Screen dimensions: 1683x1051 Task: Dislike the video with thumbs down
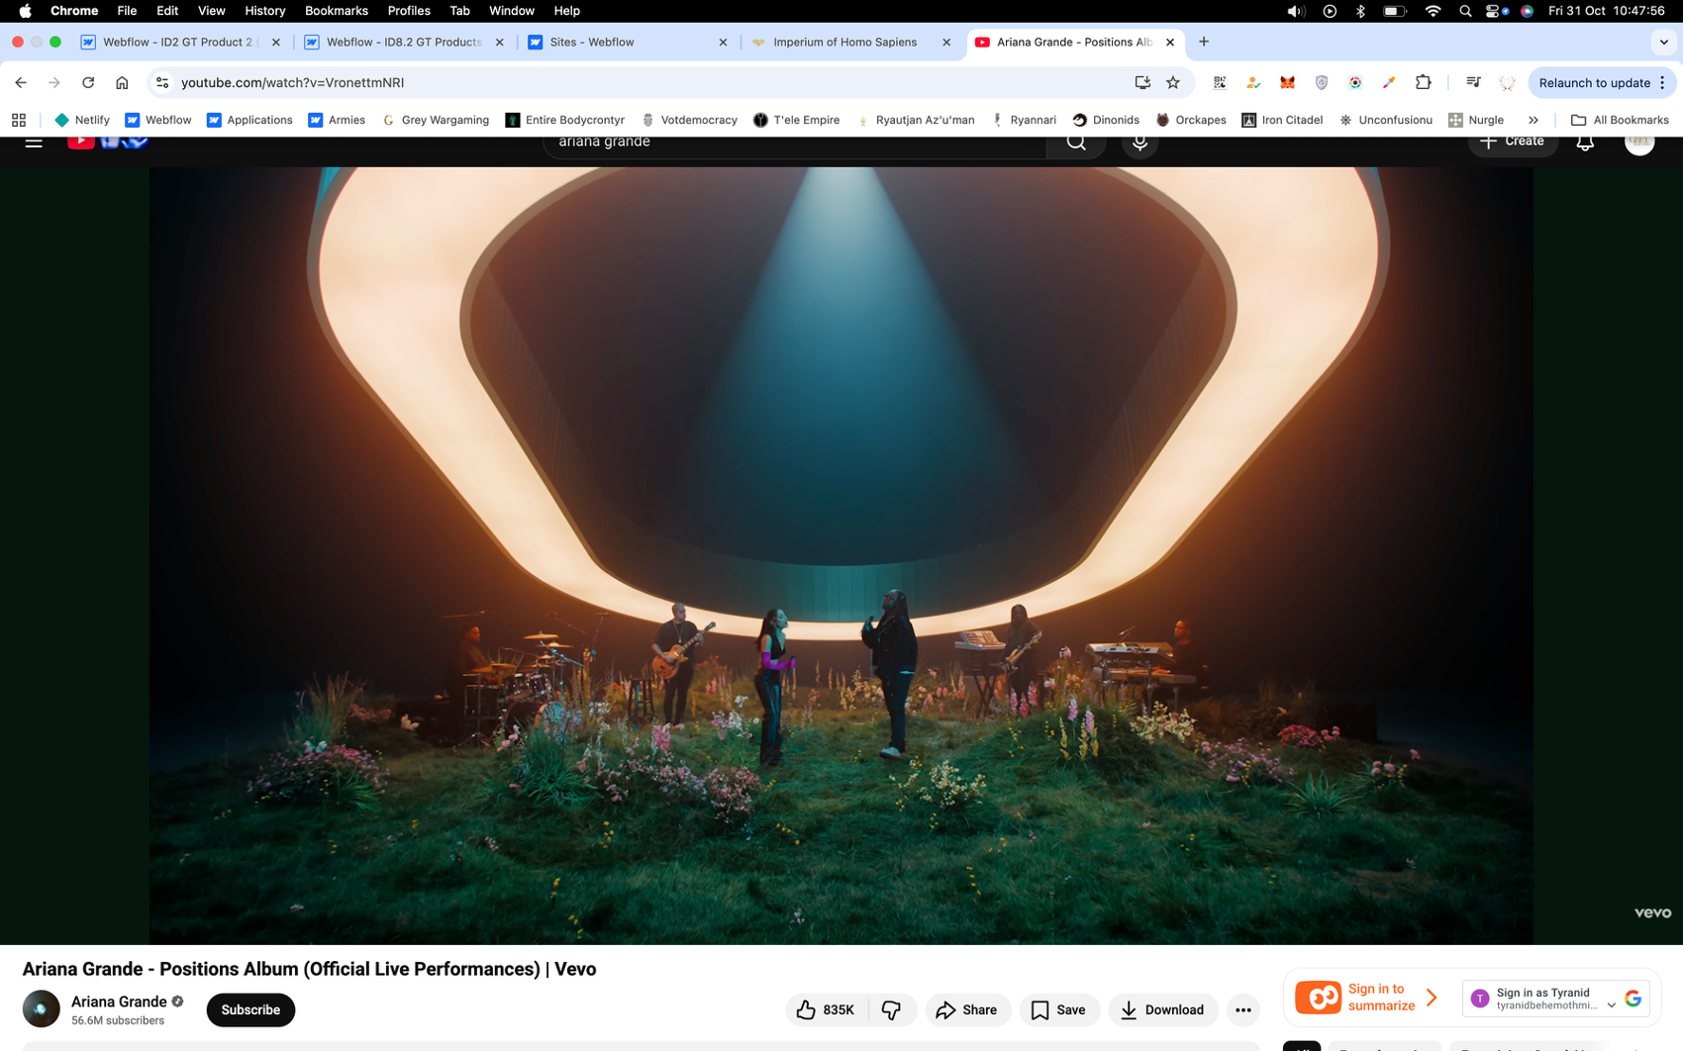pos(892,1009)
